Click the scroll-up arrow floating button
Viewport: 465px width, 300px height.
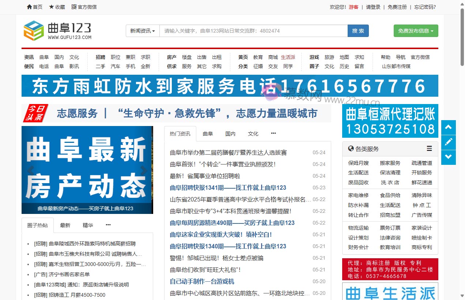pos(449,127)
